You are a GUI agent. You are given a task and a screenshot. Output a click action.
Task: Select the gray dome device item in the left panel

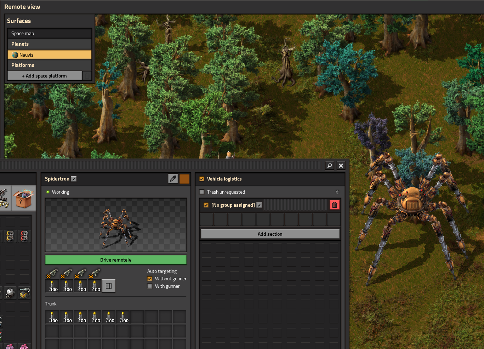pyautogui.click(x=10, y=293)
